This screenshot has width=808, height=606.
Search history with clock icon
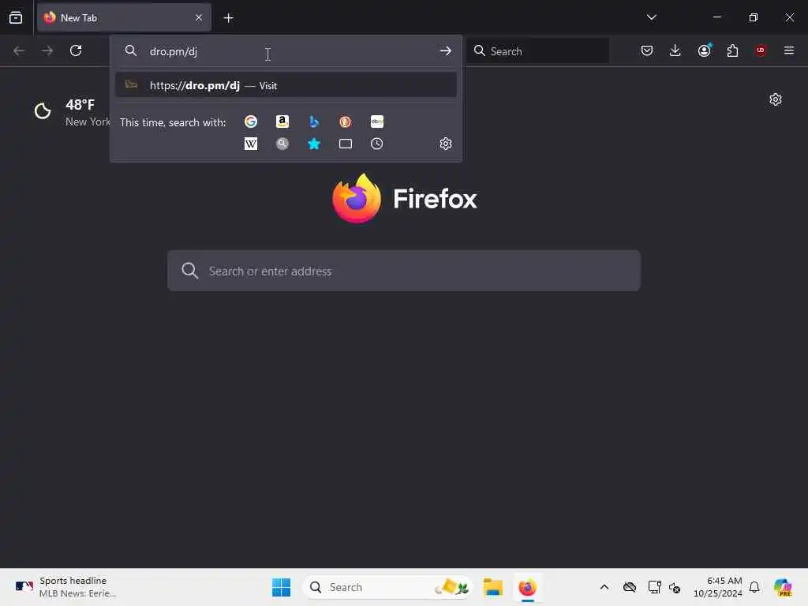[377, 144]
